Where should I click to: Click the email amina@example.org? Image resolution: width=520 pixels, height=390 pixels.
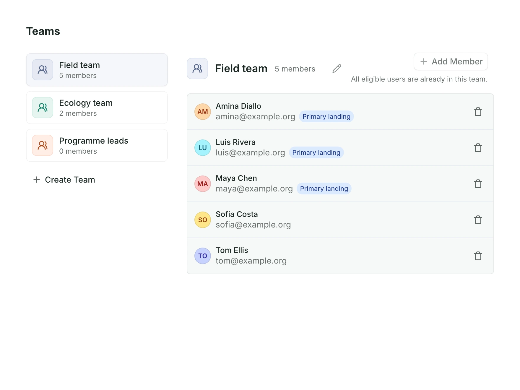click(256, 116)
